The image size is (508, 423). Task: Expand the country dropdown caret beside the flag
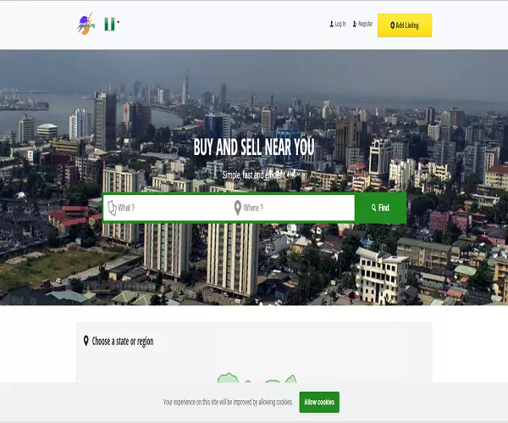tap(119, 22)
